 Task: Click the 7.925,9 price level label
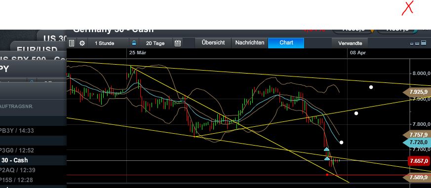click(417, 92)
